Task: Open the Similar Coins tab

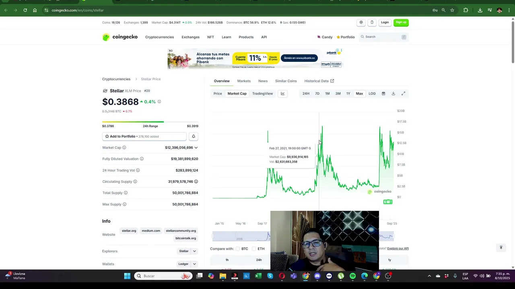Action: pyautogui.click(x=286, y=81)
